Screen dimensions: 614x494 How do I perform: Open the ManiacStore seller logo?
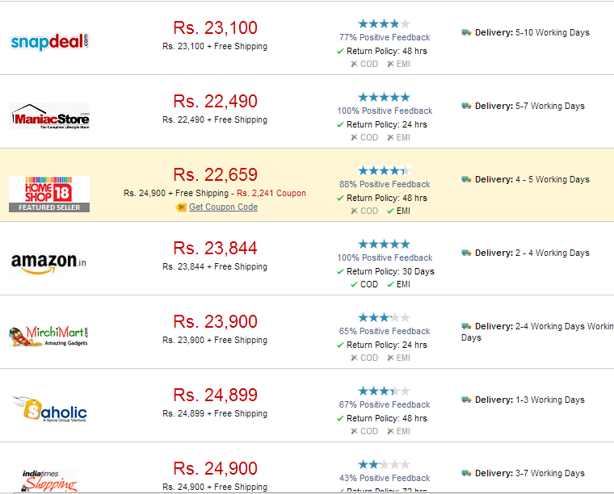coord(49,115)
